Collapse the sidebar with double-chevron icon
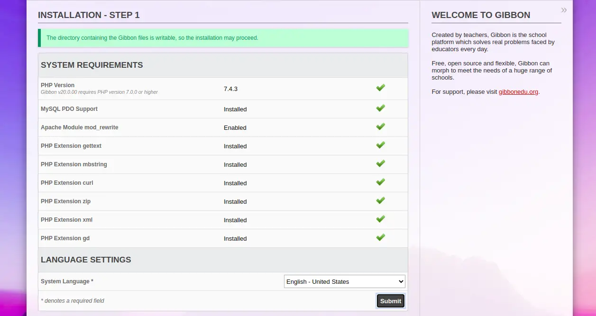The width and height of the screenshot is (596, 316). click(564, 10)
